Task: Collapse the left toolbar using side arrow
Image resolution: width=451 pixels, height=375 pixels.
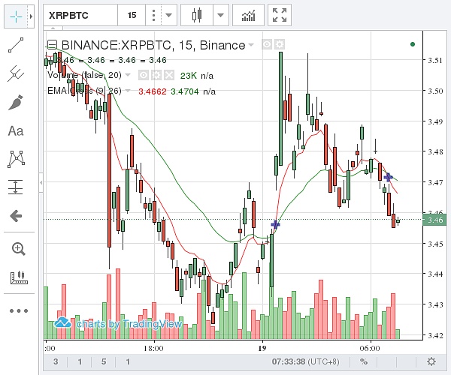Action: [41, 182]
